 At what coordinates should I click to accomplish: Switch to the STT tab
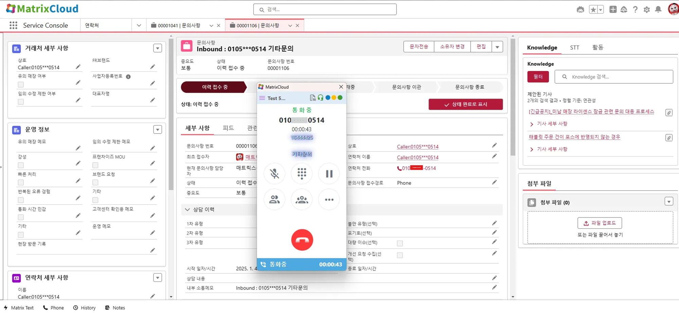tap(574, 48)
